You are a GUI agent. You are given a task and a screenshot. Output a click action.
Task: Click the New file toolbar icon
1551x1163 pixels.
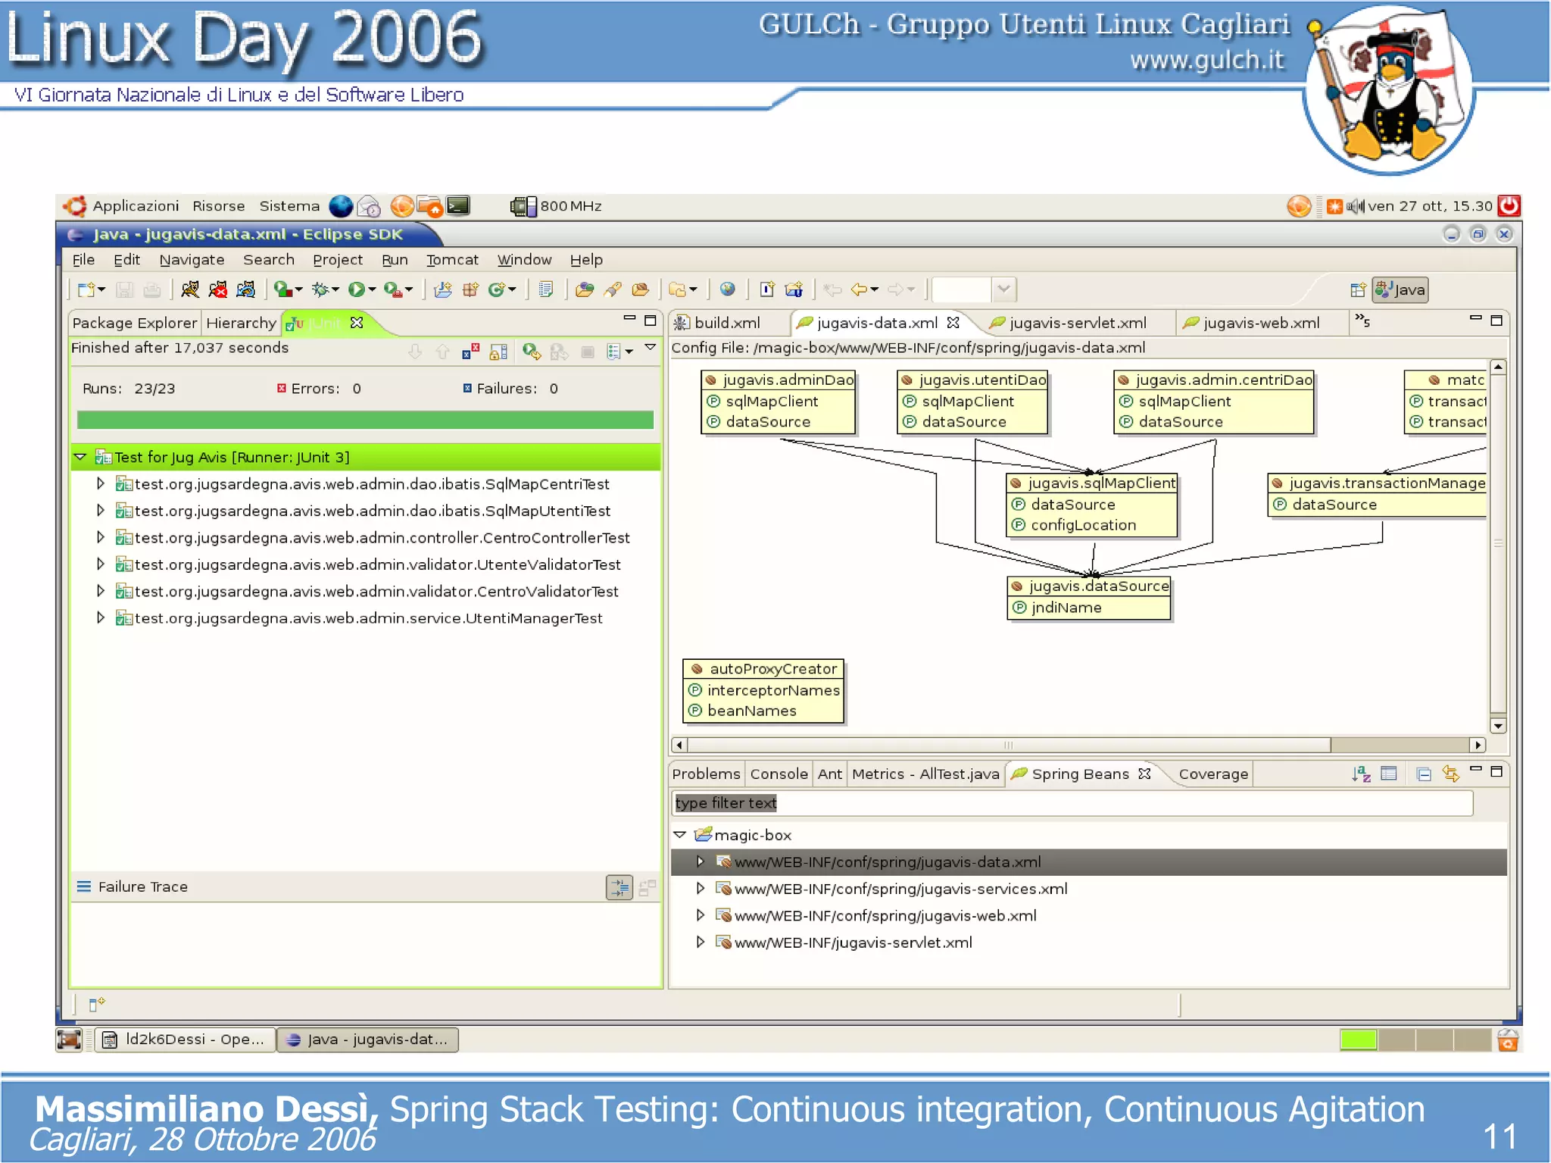click(86, 289)
